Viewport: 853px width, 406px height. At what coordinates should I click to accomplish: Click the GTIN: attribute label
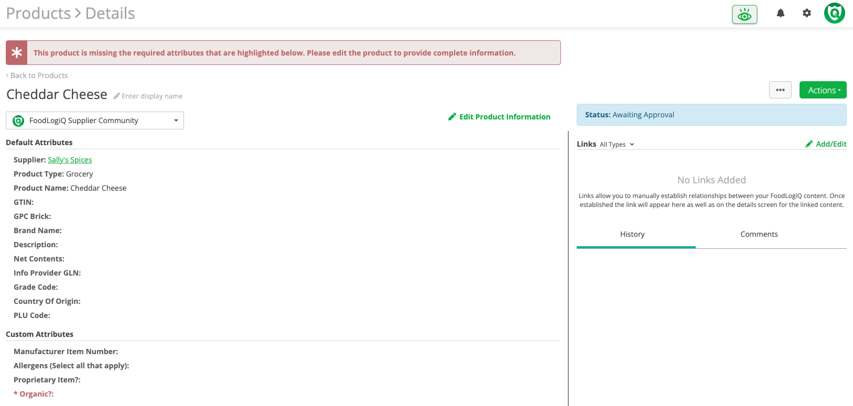[x=24, y=202]
